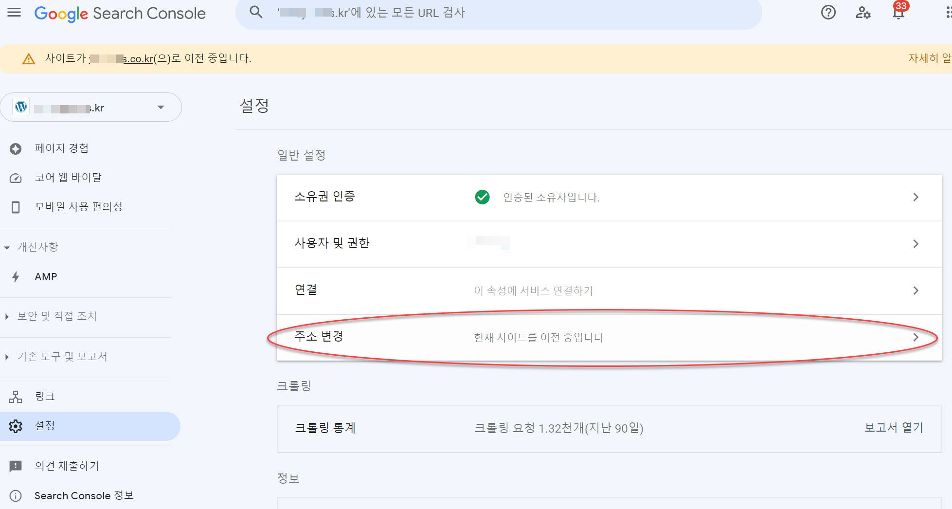Open user settings icon in header

coord(863,12)
